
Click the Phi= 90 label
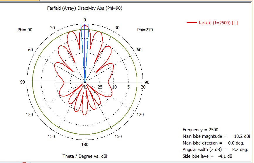pos(25,30)
